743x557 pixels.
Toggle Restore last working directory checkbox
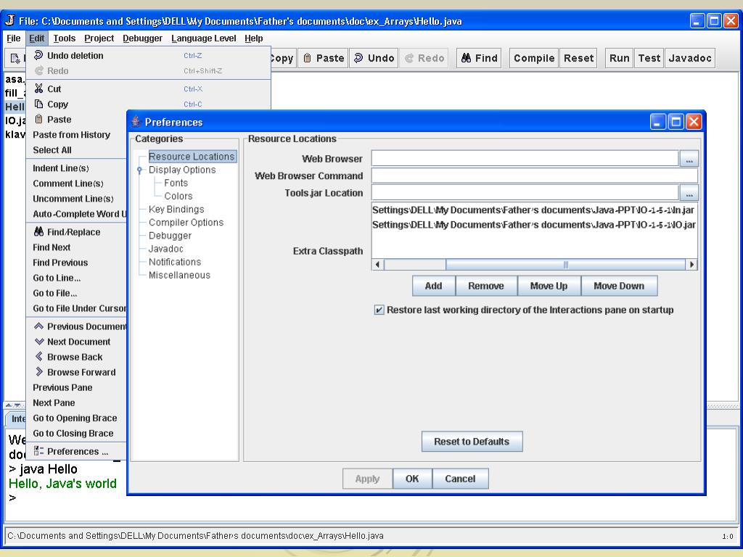(x=379, y=310)
